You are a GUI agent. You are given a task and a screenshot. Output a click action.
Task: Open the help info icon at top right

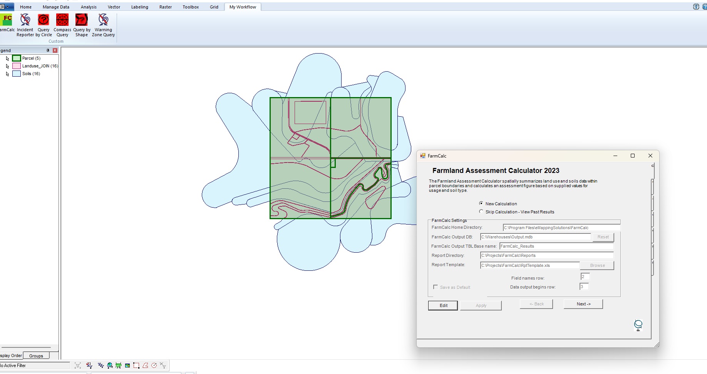click(696, 7)
